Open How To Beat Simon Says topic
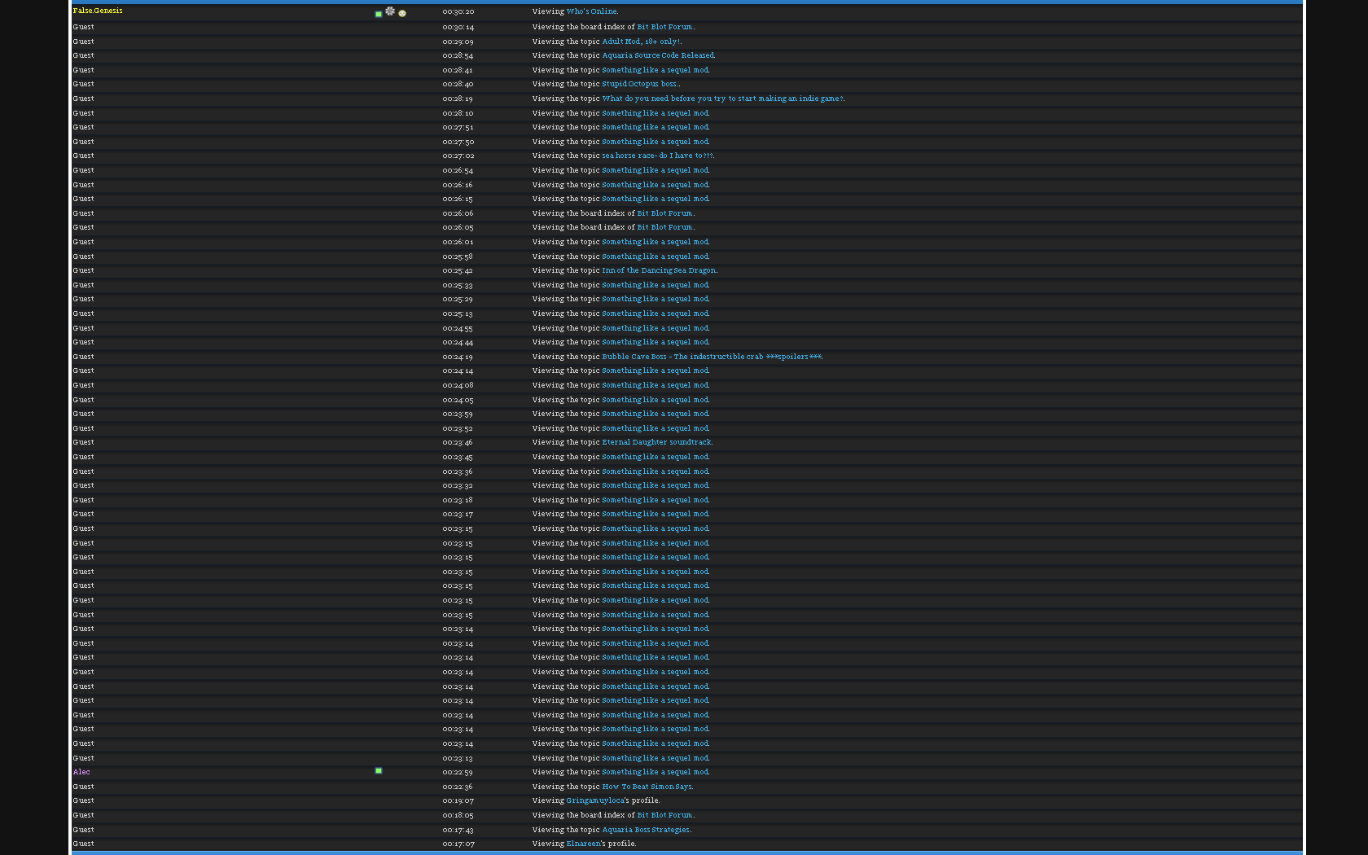The width and height of the screenshot is (1368, 855). pos(647,787)
